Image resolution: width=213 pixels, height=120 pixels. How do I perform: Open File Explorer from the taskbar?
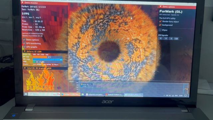(x=83, y=94)
